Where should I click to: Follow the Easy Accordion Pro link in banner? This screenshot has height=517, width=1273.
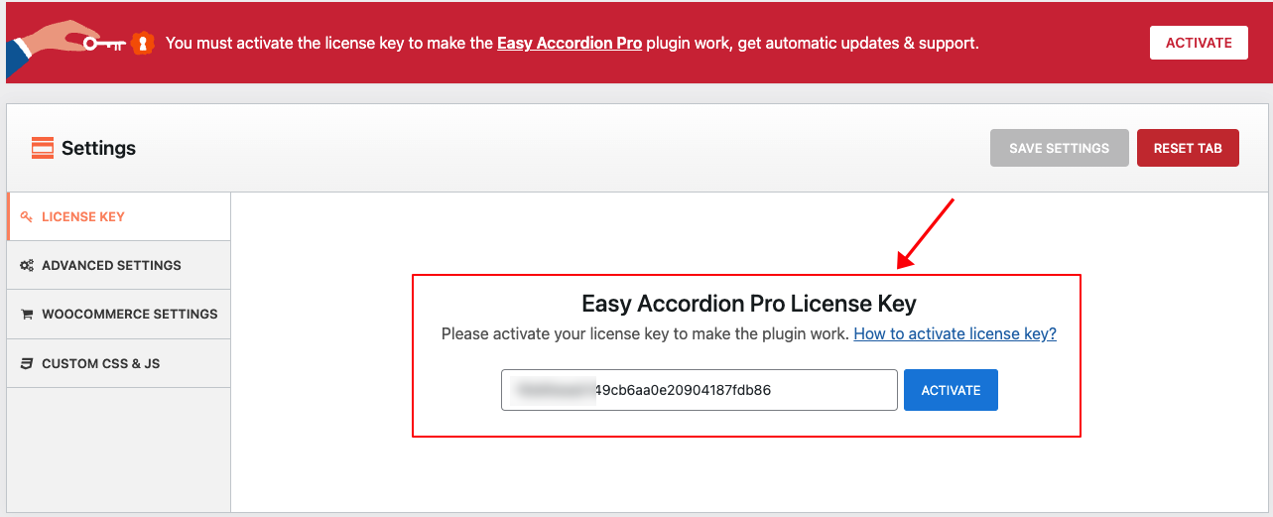570,43
